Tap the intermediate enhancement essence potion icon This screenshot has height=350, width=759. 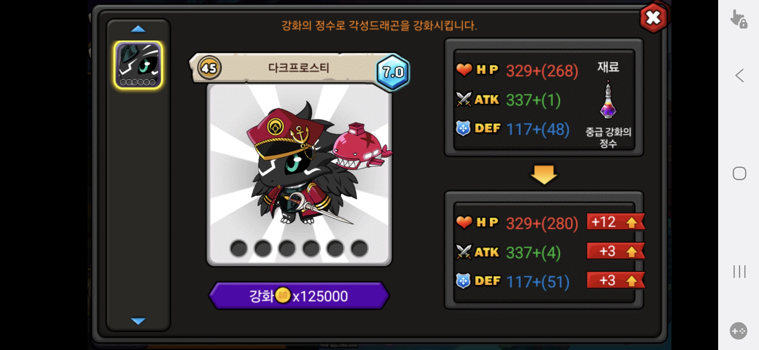click(x=608, y=100)
